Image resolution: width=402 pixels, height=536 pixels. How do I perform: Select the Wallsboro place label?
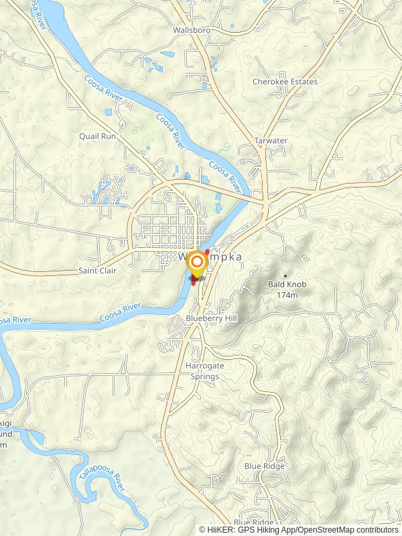tap(192, 30)
